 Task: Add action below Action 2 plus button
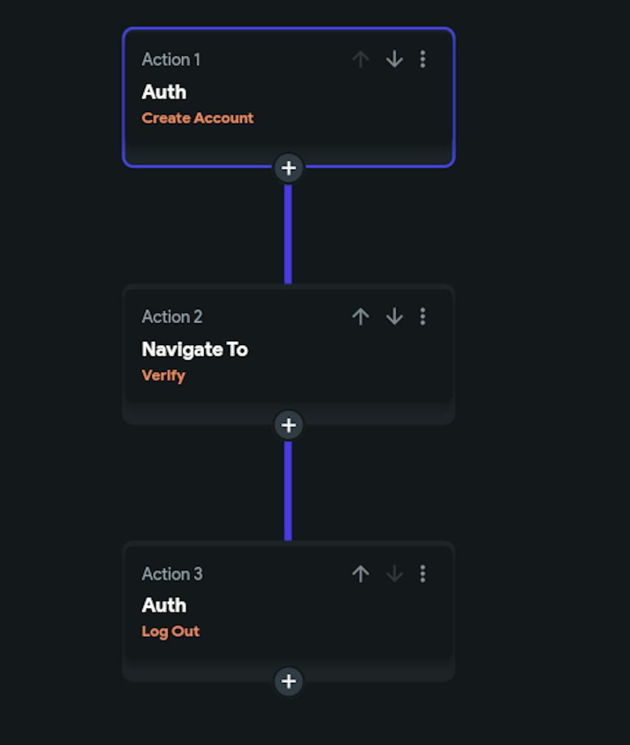point(289,425)
